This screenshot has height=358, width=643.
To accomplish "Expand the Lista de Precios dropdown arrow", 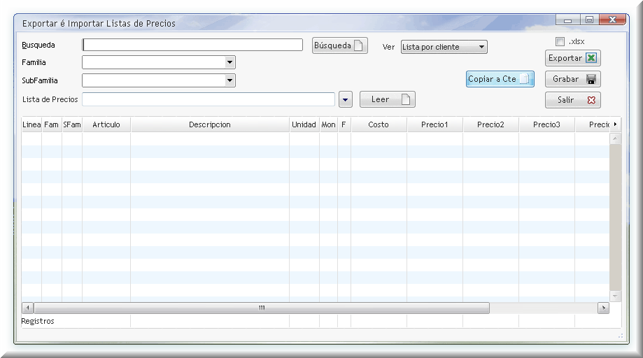I will click(345, 100).
